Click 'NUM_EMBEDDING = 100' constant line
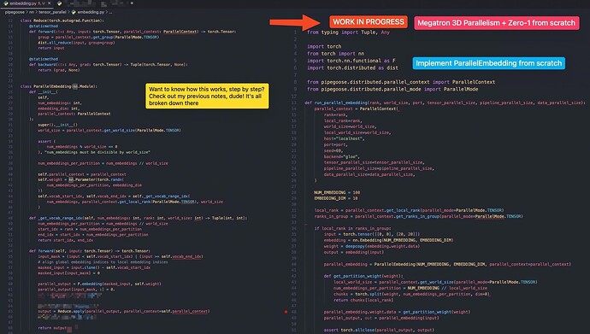 pyautogui.click(x=337, y=193)
